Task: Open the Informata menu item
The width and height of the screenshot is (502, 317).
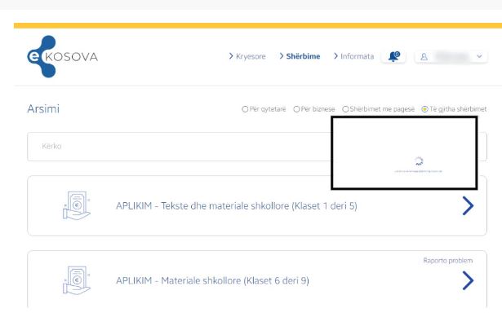Action: (357, 56)
